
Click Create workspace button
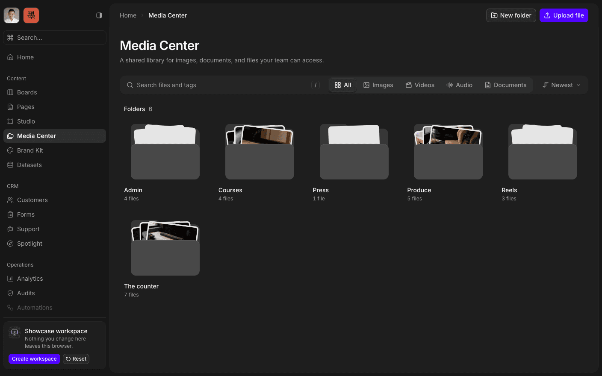34,359
